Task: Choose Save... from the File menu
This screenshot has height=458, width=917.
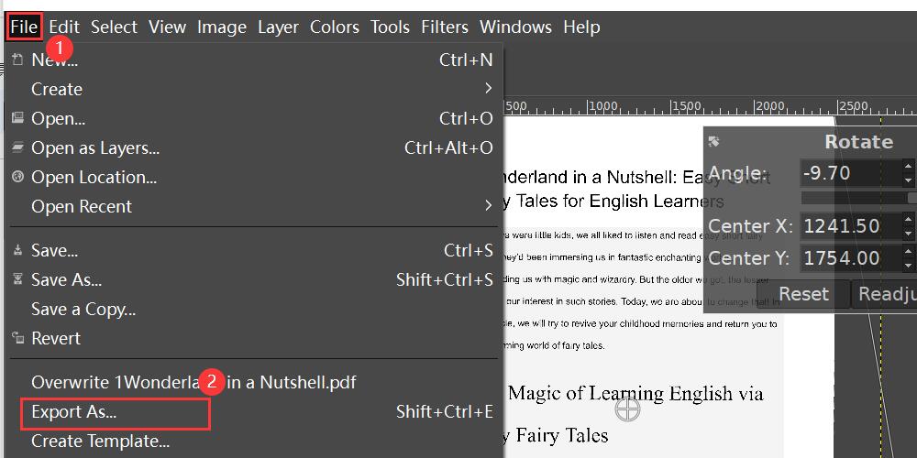Action: pos(254,250)
